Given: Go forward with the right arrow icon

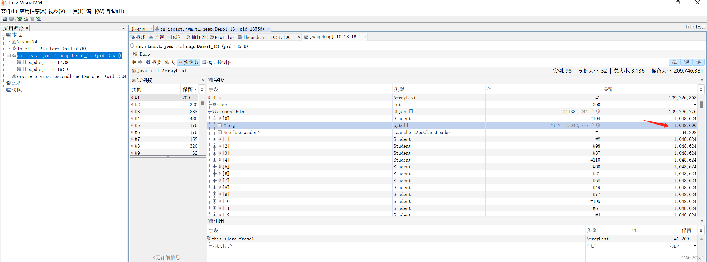Looking at the screenshot, I should click(x=140, y=62).
